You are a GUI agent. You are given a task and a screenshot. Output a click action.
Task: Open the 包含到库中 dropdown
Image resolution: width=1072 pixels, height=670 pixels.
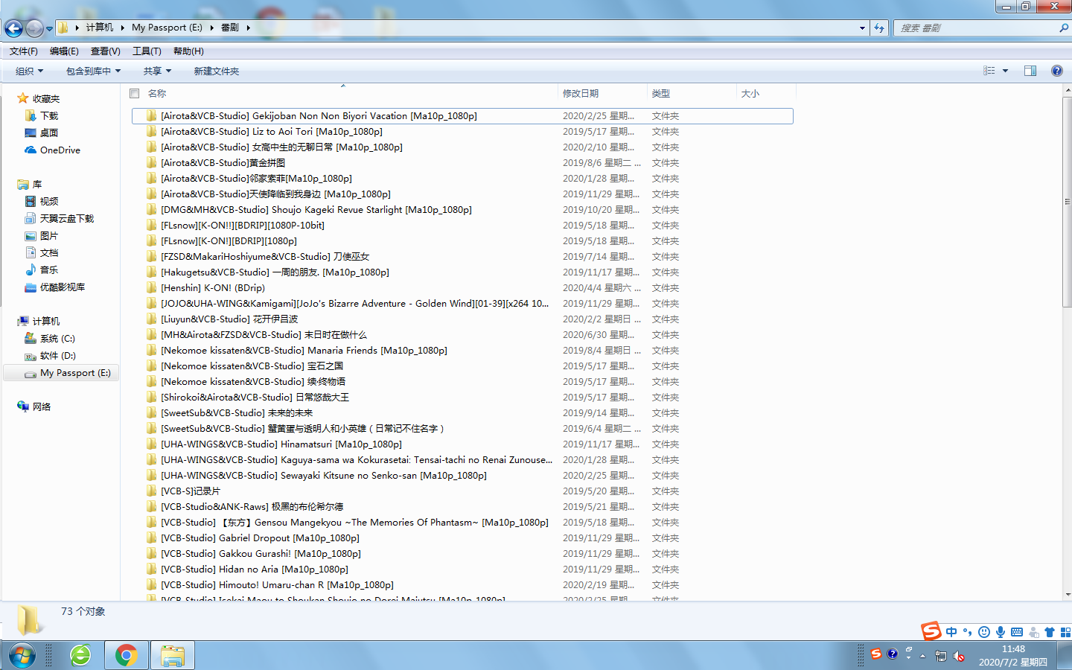tap(93, 71)
